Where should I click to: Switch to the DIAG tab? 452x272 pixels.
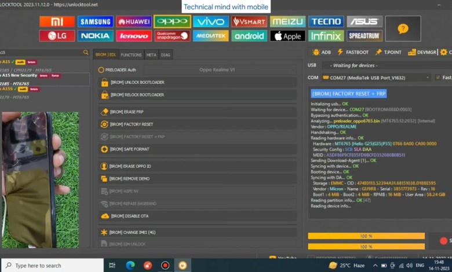coord(166,54)
